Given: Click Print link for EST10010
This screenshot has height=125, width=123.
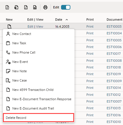Looking at the screenshot, I should coord(90,122).
